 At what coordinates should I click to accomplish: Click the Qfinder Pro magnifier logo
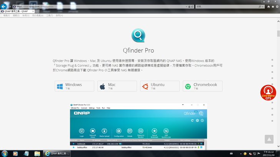coord(138,35)
